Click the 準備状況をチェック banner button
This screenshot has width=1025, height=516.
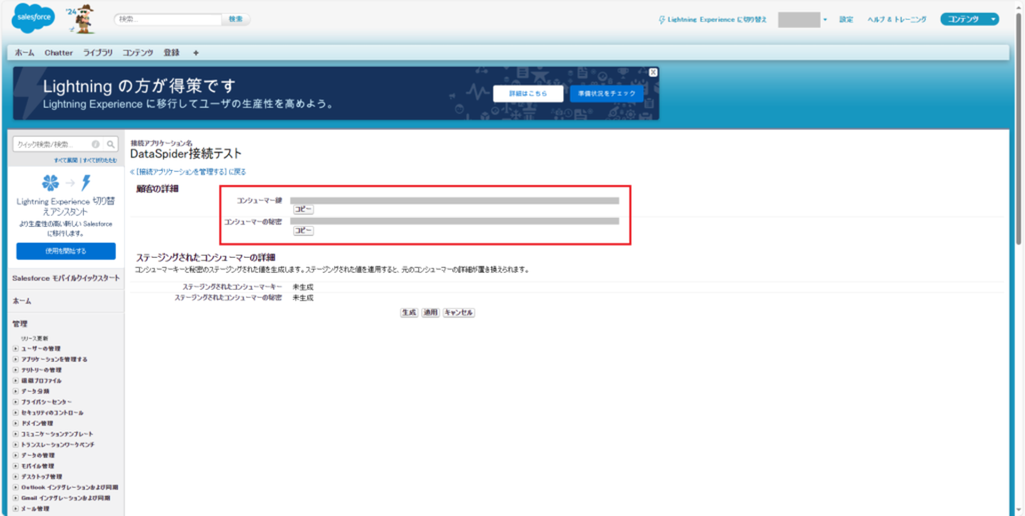pyautogui.click(x=606, y=94)
